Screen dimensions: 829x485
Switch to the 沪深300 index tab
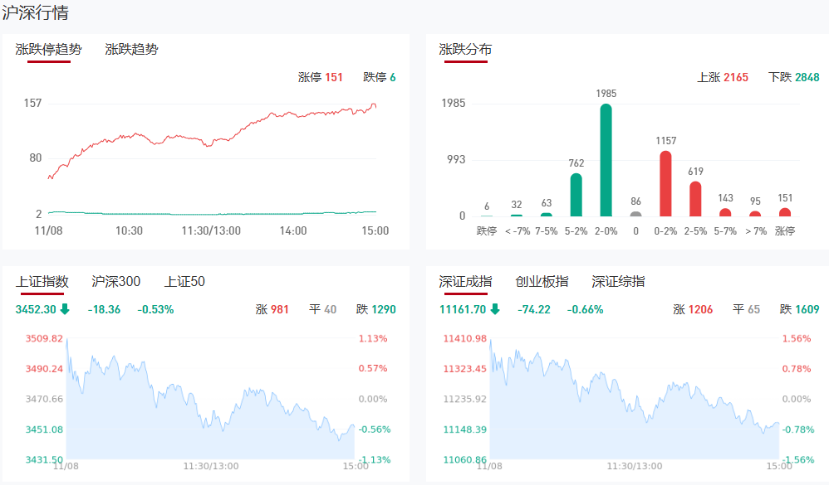(x=115, y=282)
